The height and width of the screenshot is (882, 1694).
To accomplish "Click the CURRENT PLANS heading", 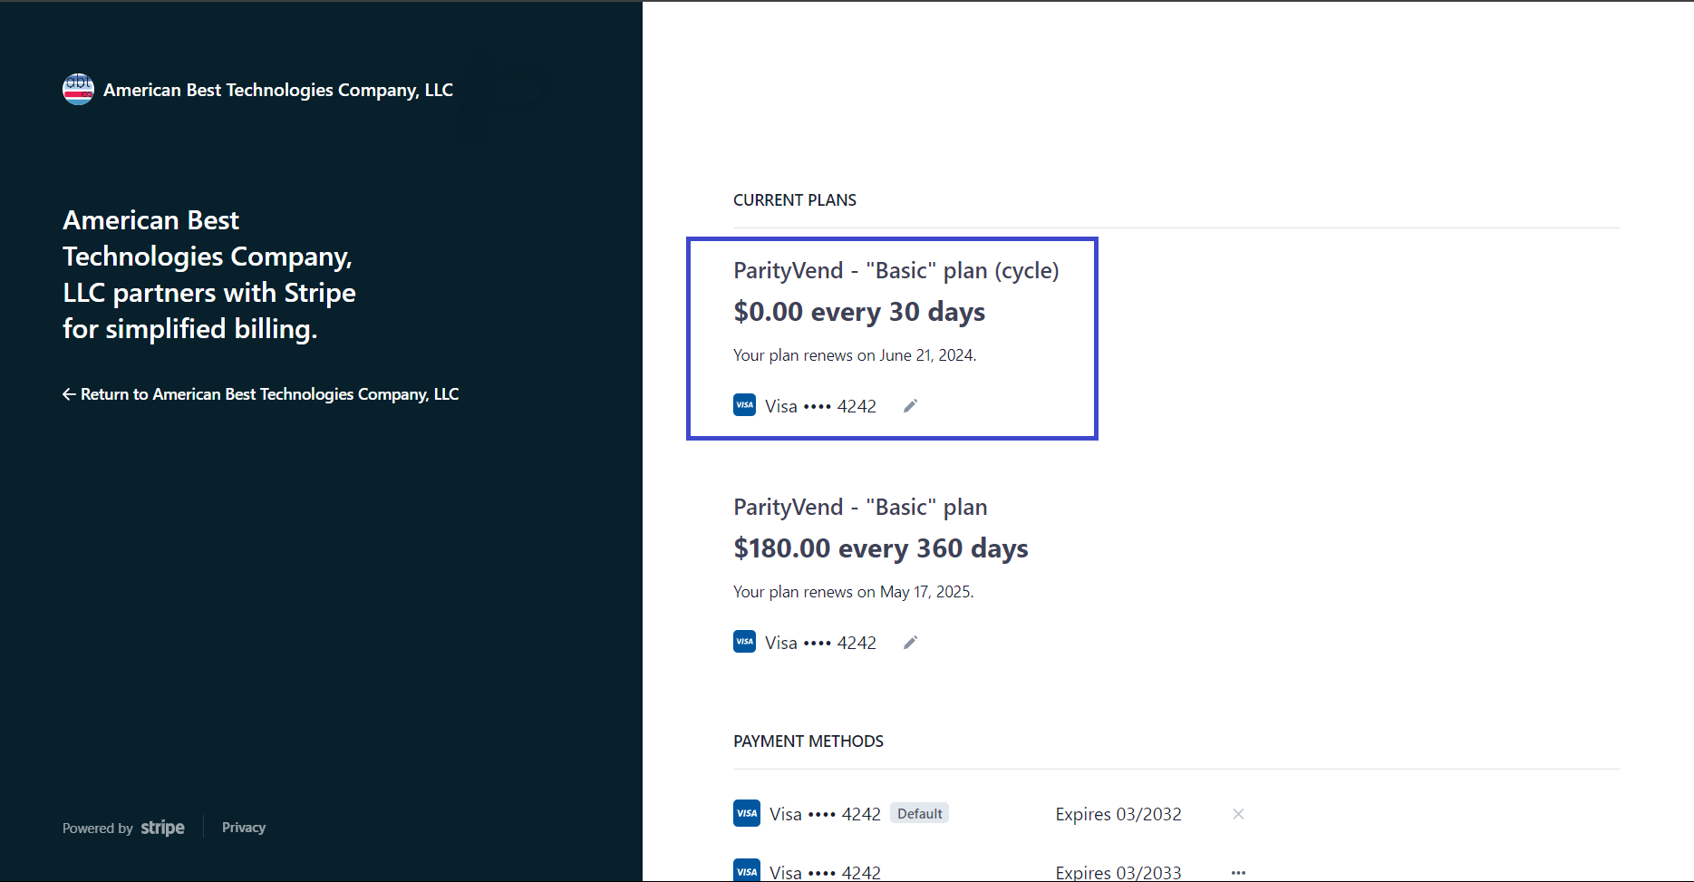I will tap(795, 200).
